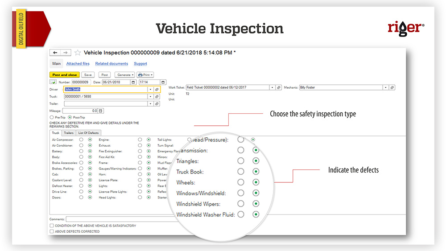Screen dimensions: 446x251
Task: Open the Attached files link
Action: (78, 64)
